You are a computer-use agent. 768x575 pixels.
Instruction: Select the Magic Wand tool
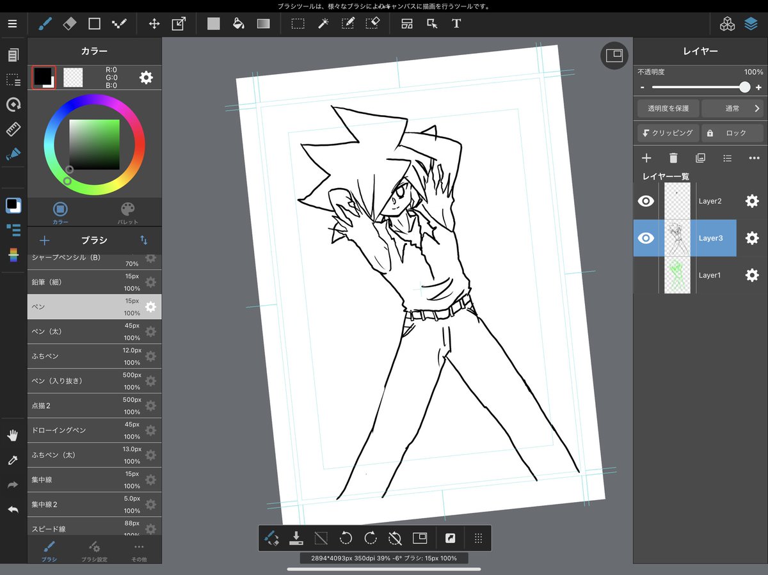(323, 24)
